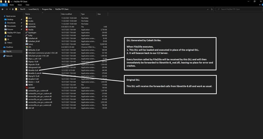Open Downloads in Quick access sidebar
The image size is (263, 139).
click(11, 23)
